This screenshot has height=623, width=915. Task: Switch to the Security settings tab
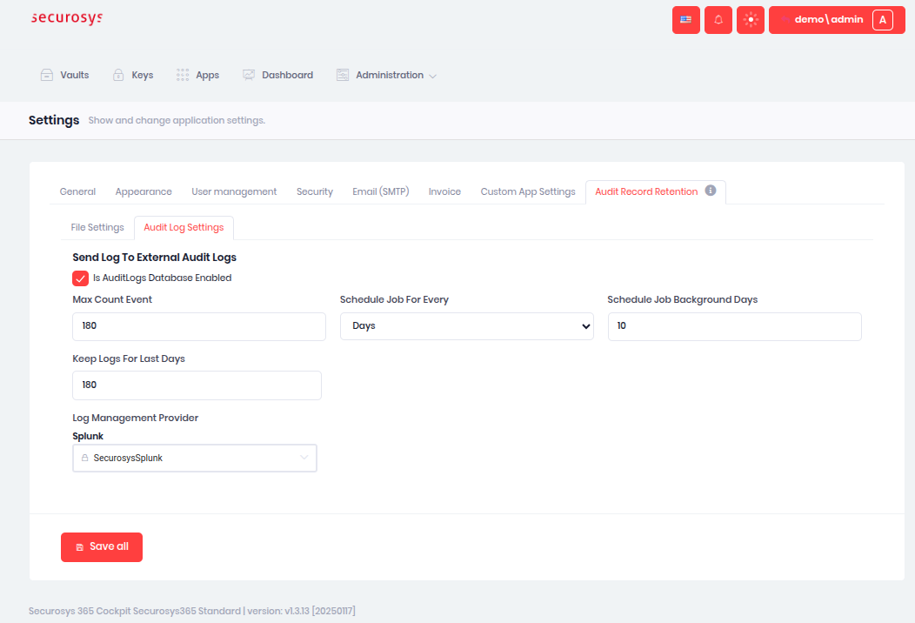[x=314, y=191]
